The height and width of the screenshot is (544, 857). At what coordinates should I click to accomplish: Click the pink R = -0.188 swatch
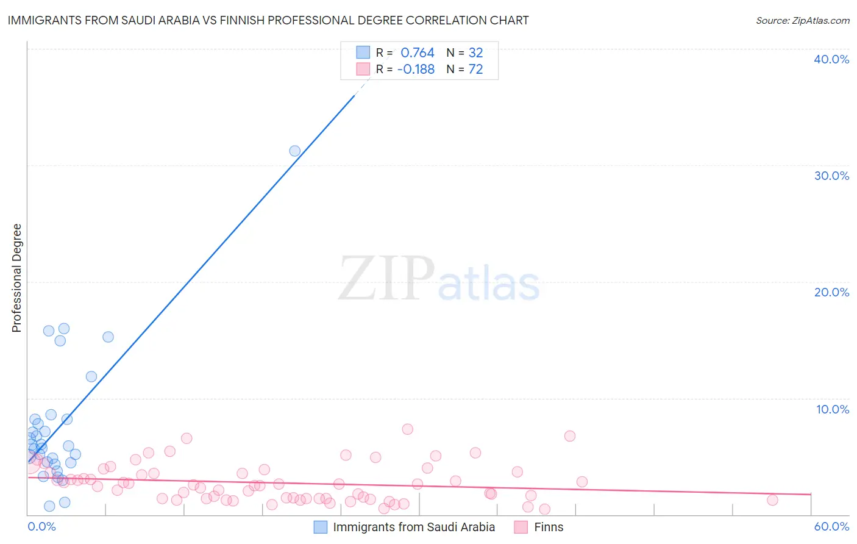coord(363,69)
